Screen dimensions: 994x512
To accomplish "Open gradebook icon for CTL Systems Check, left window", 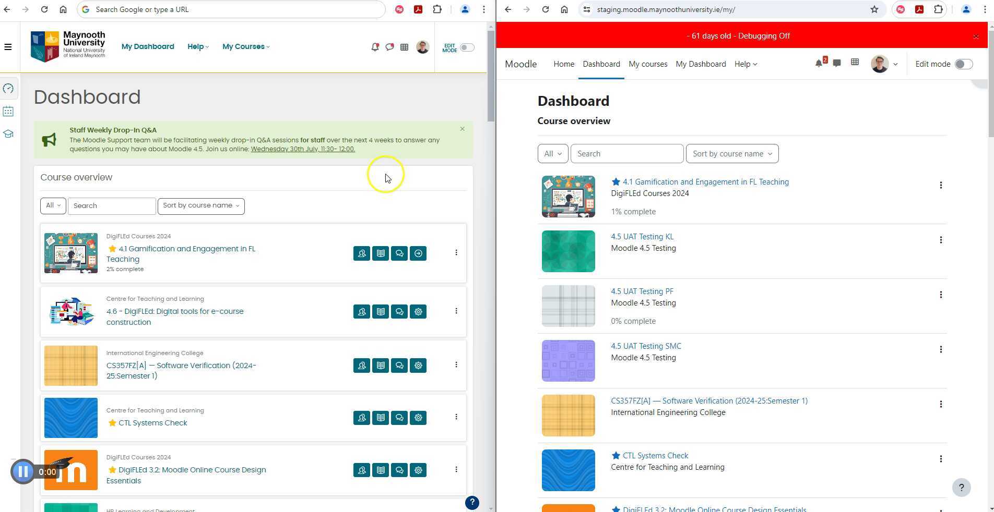I will pos(381,418).
